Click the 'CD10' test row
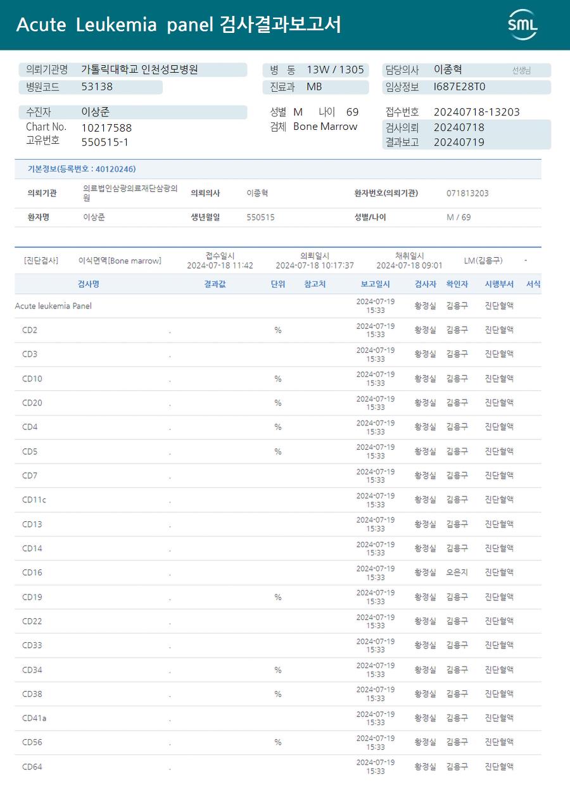570x805 pixels. tap(278, 379)
